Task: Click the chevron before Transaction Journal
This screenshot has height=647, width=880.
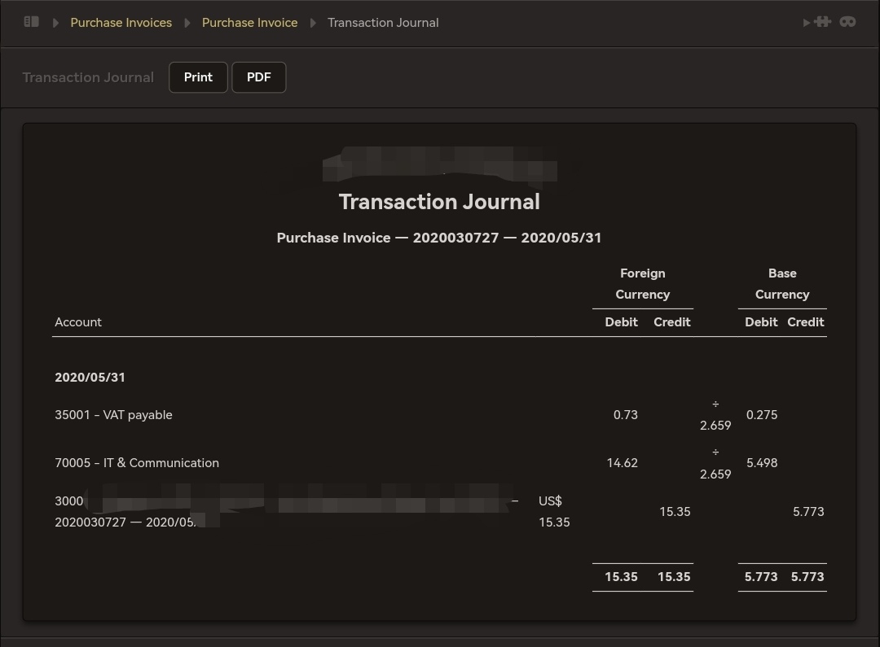Action: click(x=313, y=23)
